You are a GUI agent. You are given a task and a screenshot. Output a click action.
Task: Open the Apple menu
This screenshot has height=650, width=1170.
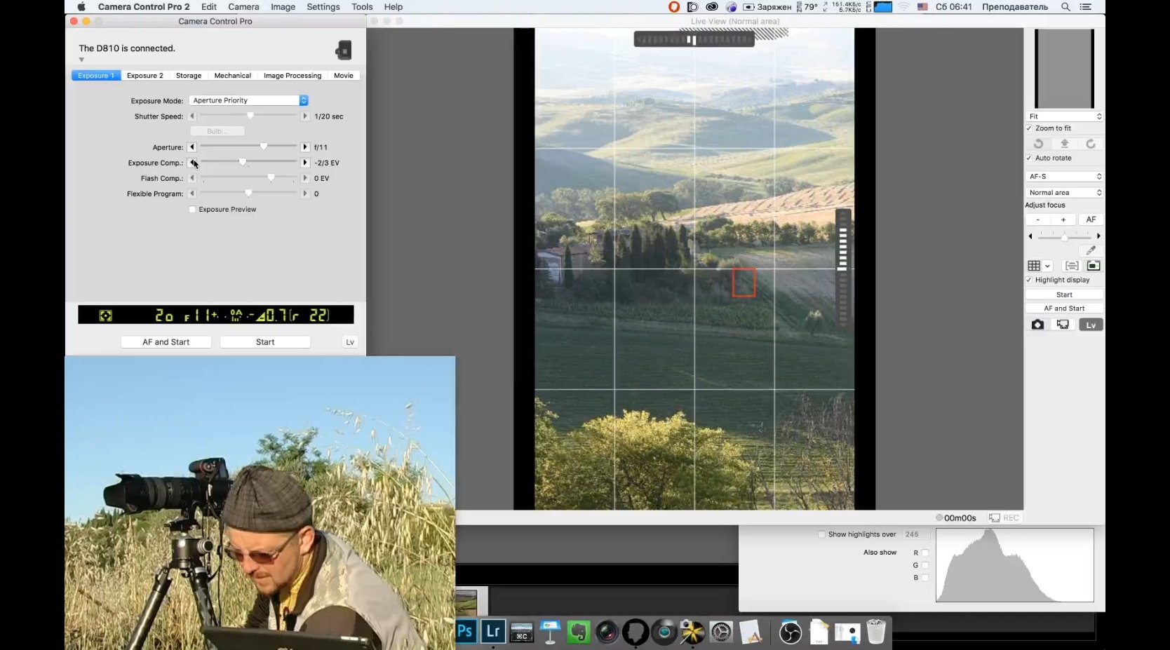[81, 7]
